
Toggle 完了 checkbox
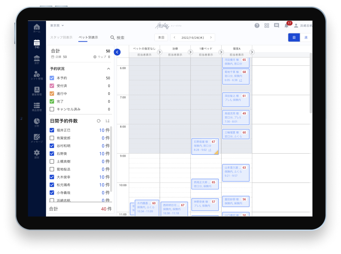52,101
